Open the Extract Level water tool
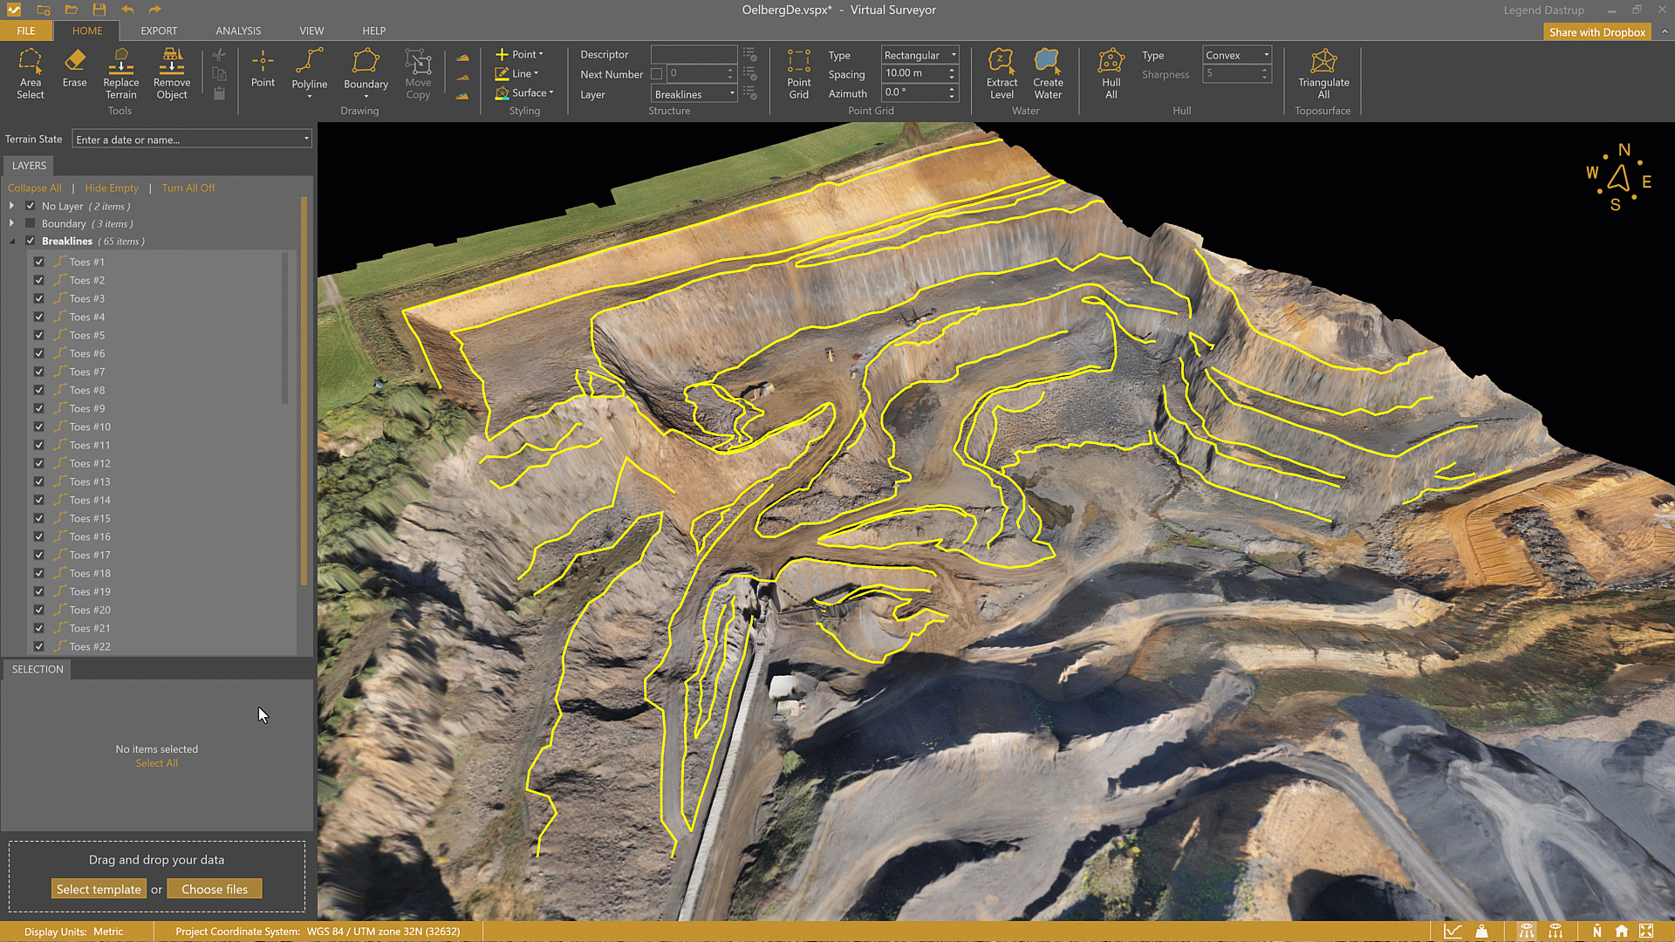The height and width of the screenshot is (942, 1675). click(1002, 73)
